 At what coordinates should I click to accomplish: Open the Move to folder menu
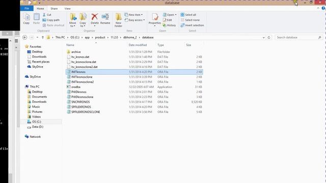pos(73,20)
